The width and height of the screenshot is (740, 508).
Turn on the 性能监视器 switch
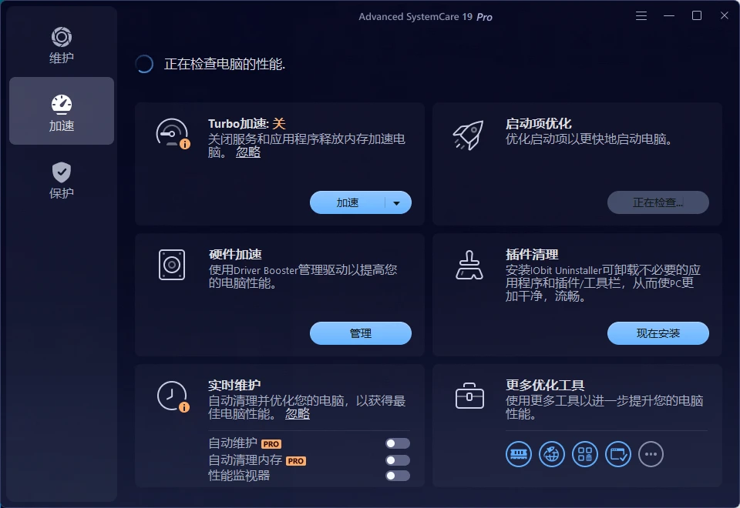point(397,476)
